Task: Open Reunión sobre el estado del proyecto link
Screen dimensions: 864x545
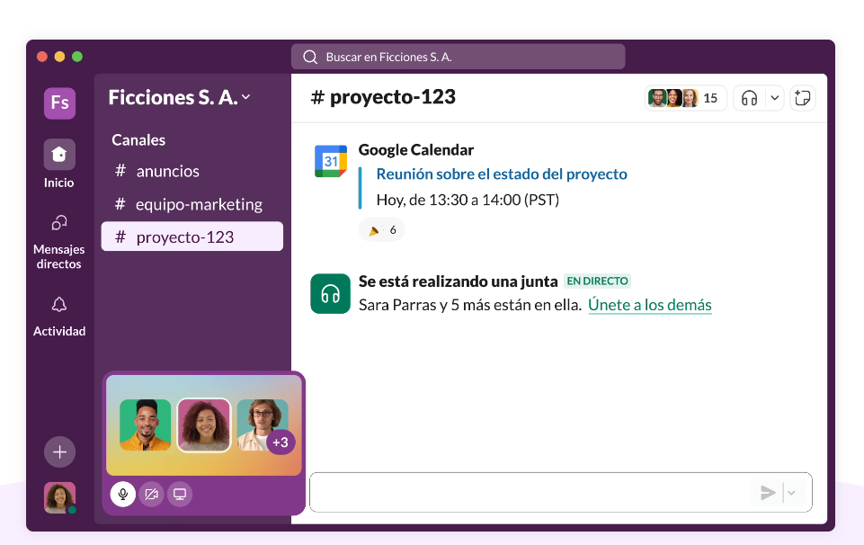Action: [x=502, y=174]
